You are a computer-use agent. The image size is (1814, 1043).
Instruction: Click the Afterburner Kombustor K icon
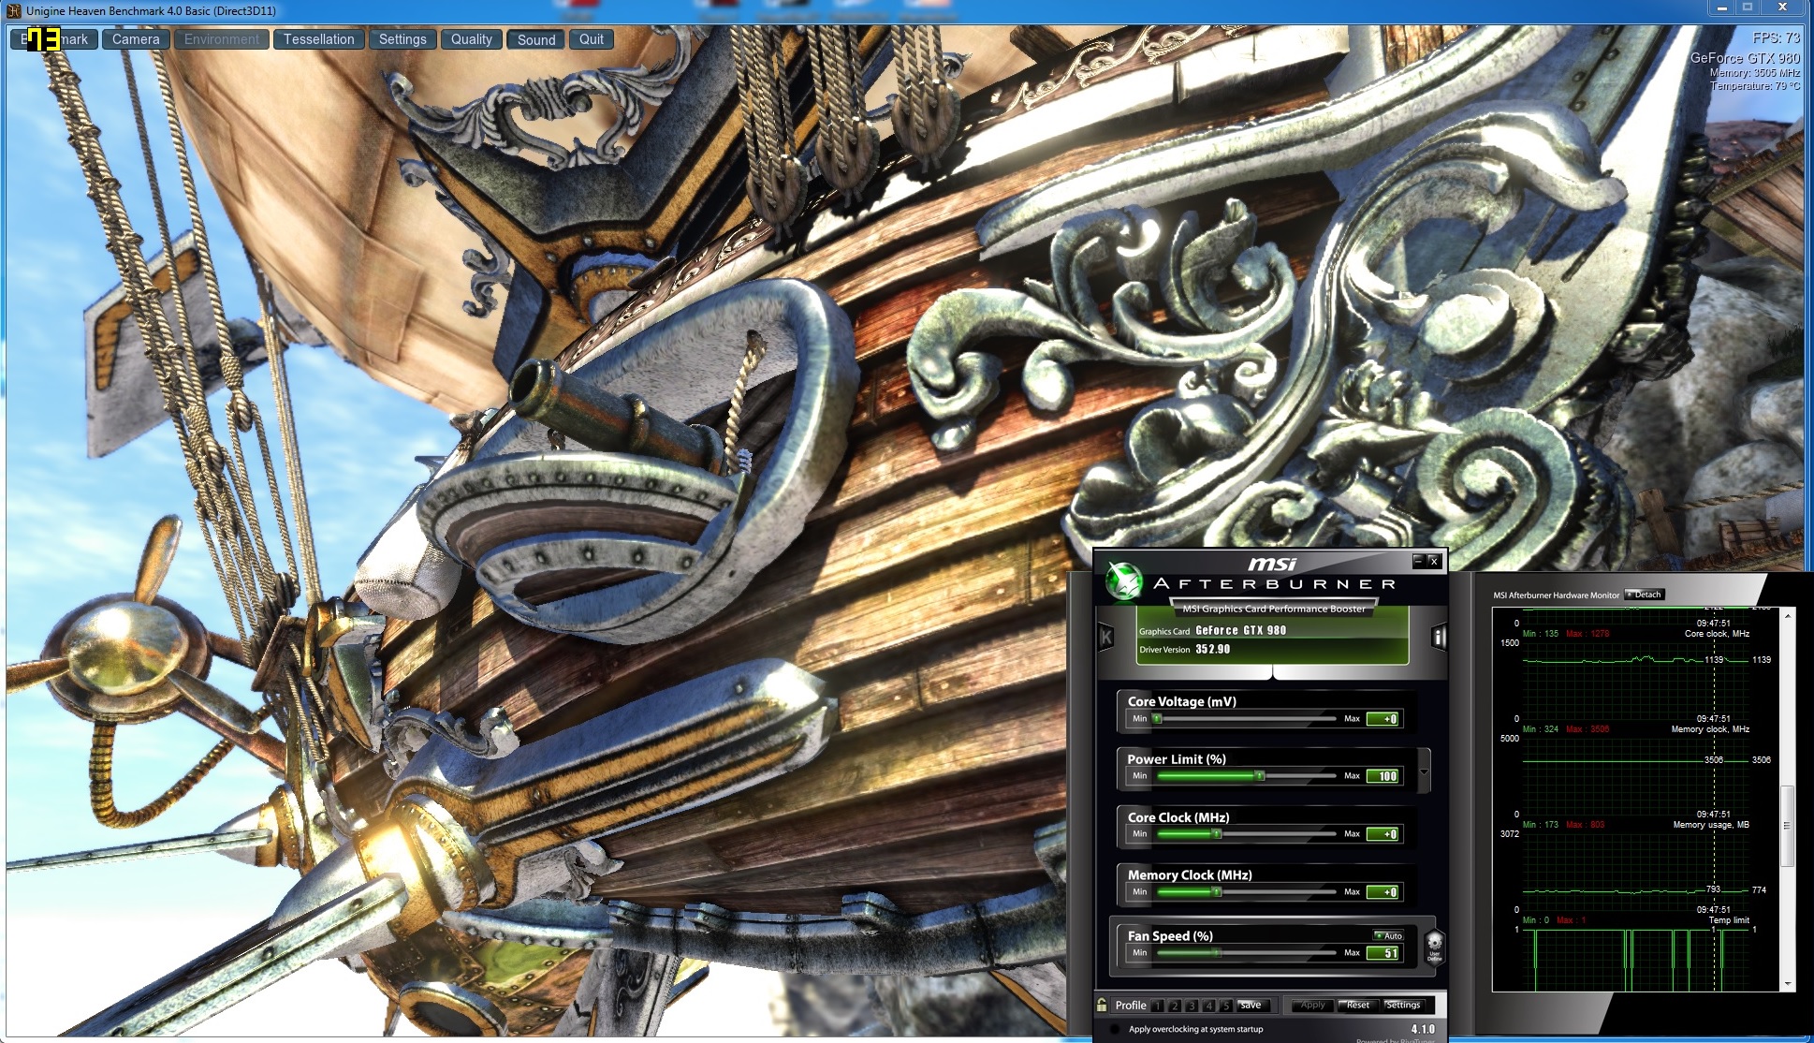pos(1106,638)
